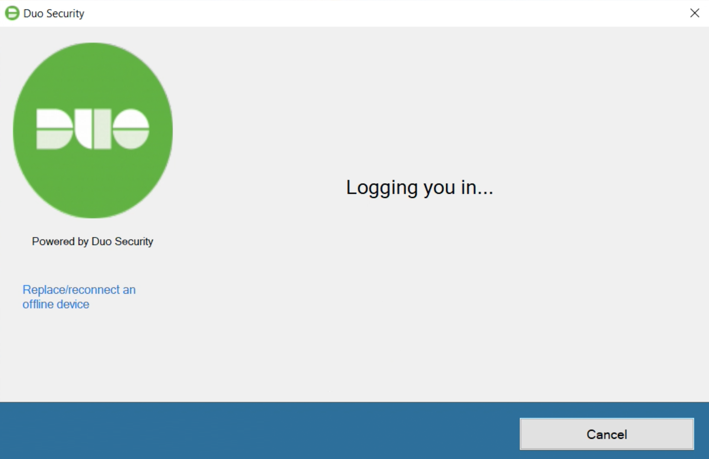Viewport: 709px width, 459px height.
Task: Click the white letter D in Duo logo
Action: point(55,129)
